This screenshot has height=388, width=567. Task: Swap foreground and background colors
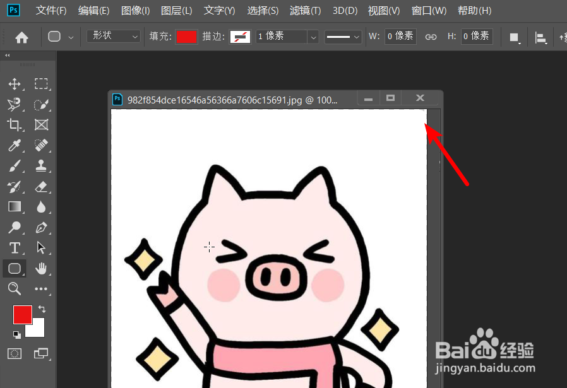pyautogui.click(x=42, y=309)
